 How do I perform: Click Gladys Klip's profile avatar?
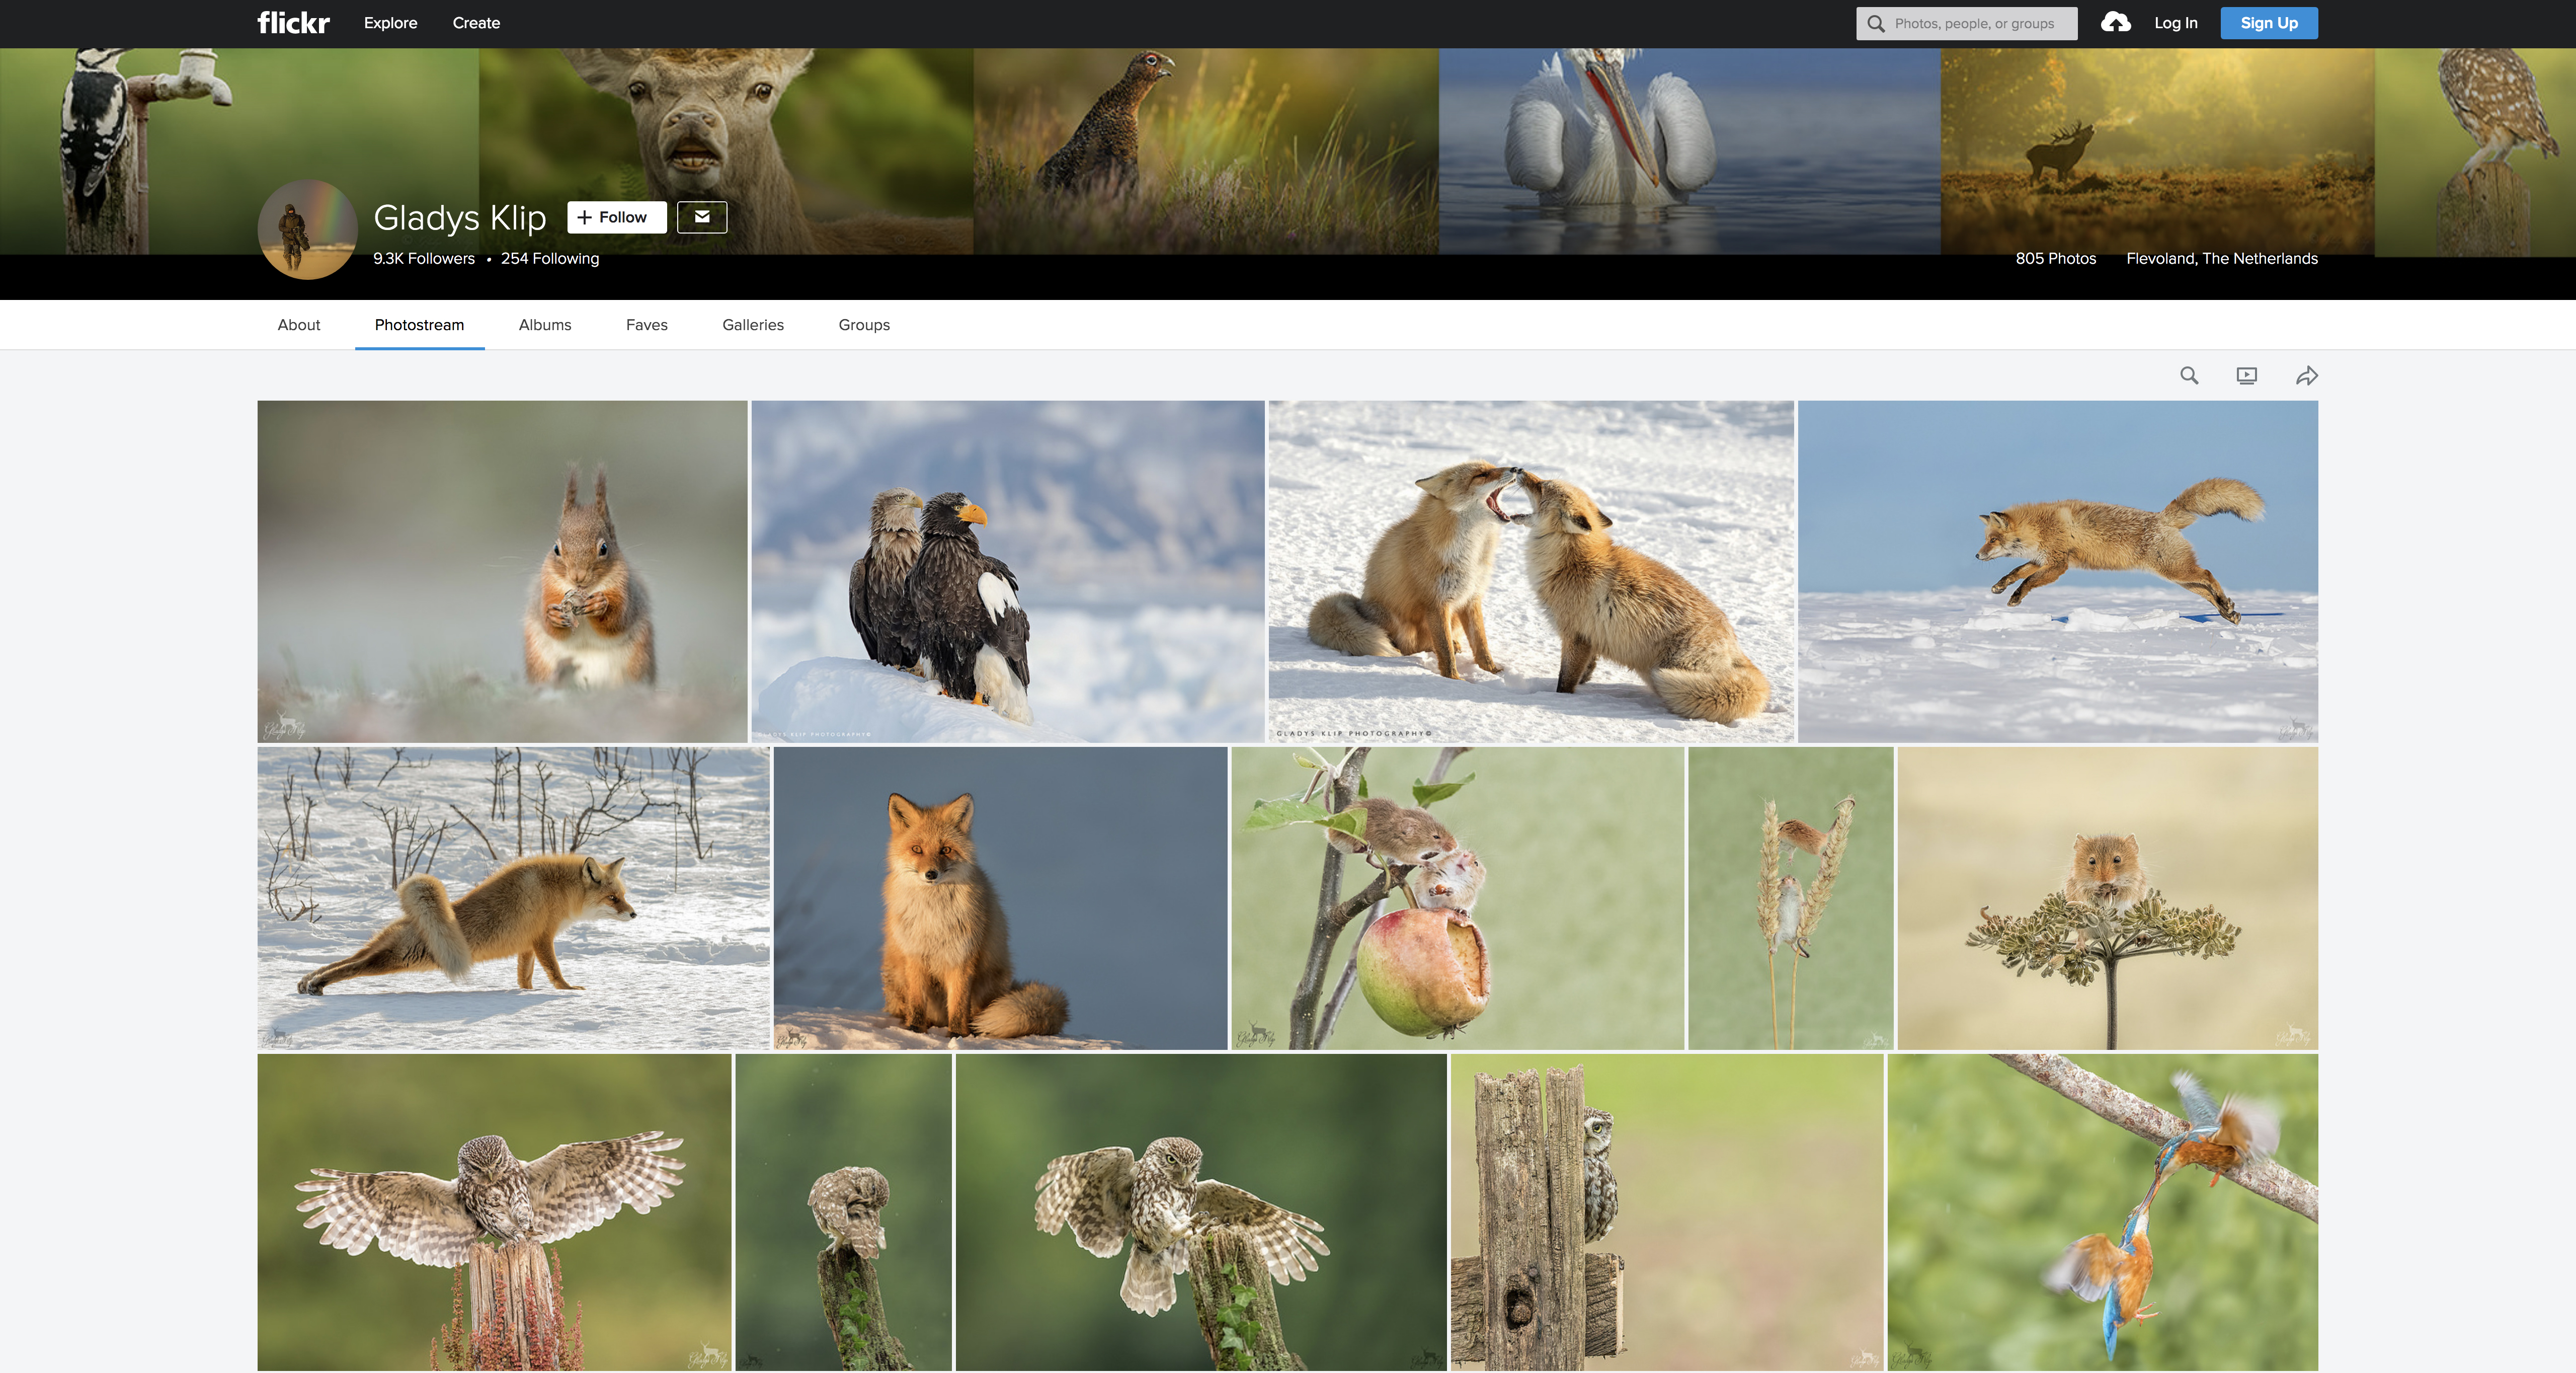pos(307,229)
